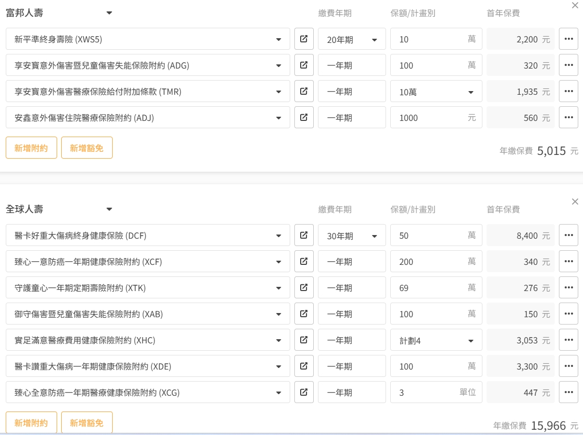This screenshot has width=583, height=435.
Task: Expand the 全球人壽 company dropdown
Action: click(109, 209)
